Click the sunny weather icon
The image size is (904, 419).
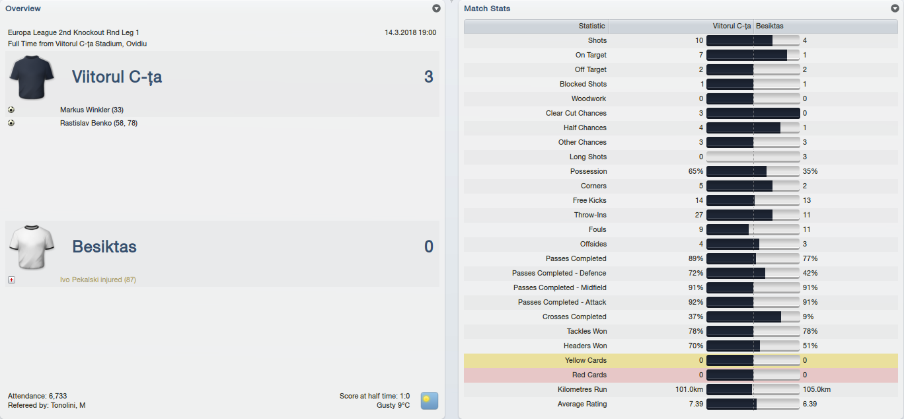[430, 400]
